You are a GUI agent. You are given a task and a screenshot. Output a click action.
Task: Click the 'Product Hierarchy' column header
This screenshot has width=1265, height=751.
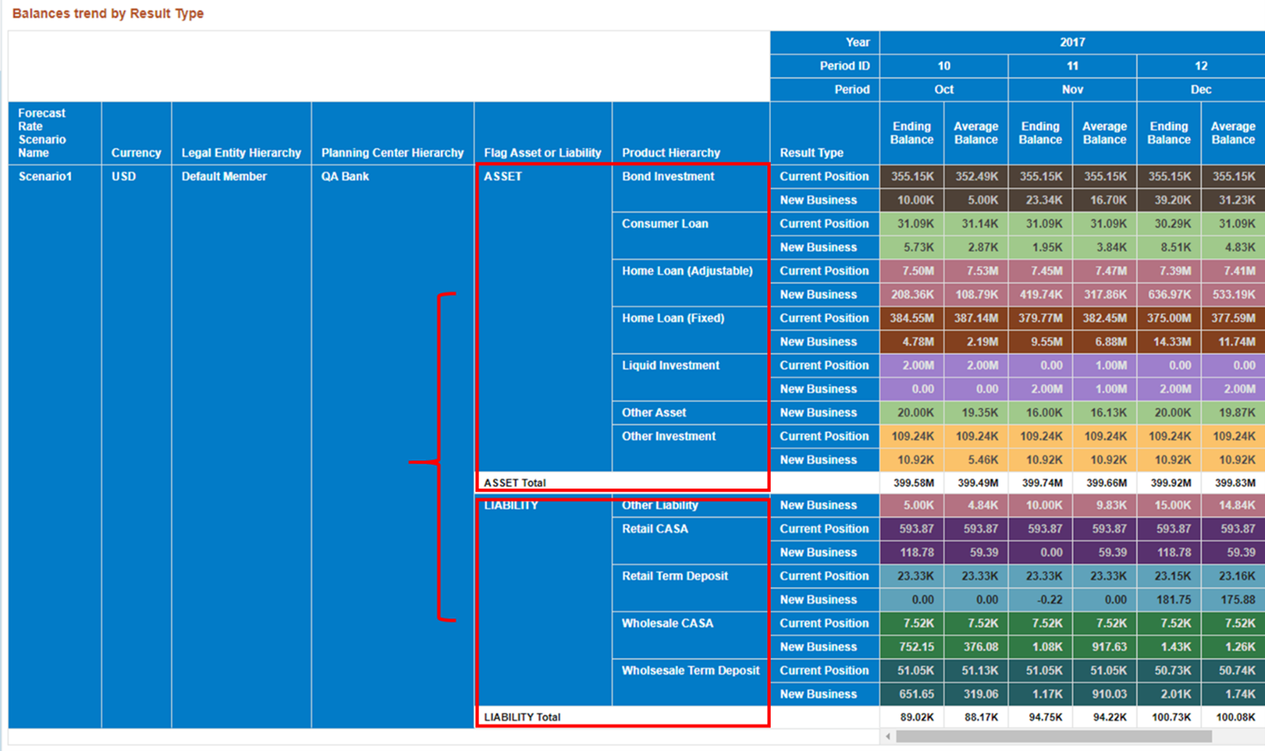pyautogui.click(x=692, y=133)
